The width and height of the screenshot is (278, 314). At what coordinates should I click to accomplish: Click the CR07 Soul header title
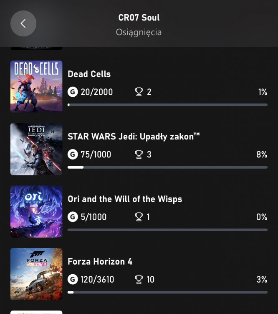click(x=139, y=18)
